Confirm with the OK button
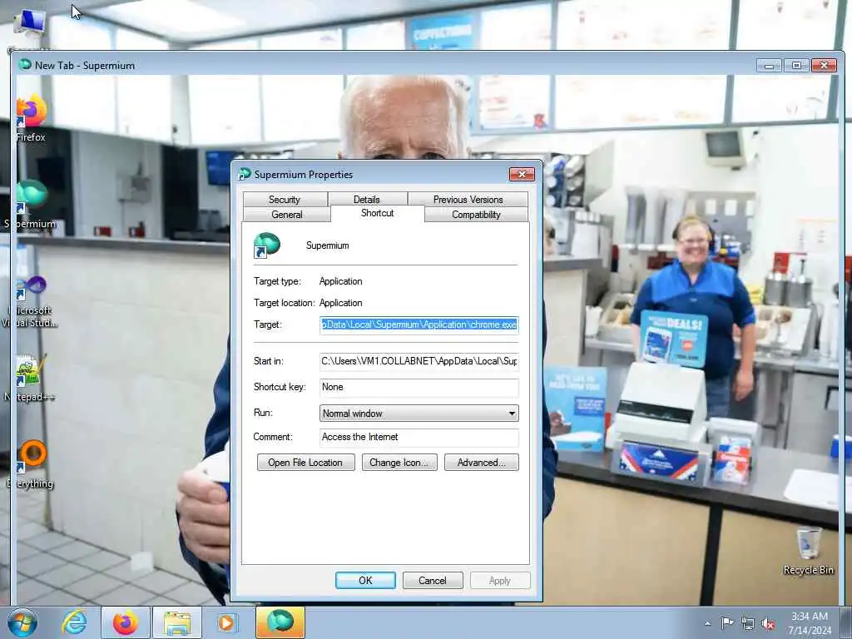This screenshot has width=852, height=639. [366, 580]
